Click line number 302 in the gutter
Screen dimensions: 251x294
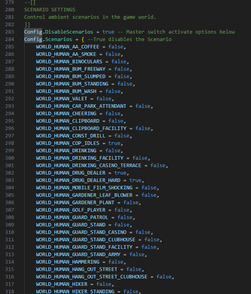[x=9, y=173]
